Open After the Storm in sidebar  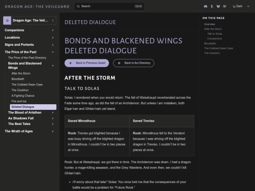(x=21, y=74)
